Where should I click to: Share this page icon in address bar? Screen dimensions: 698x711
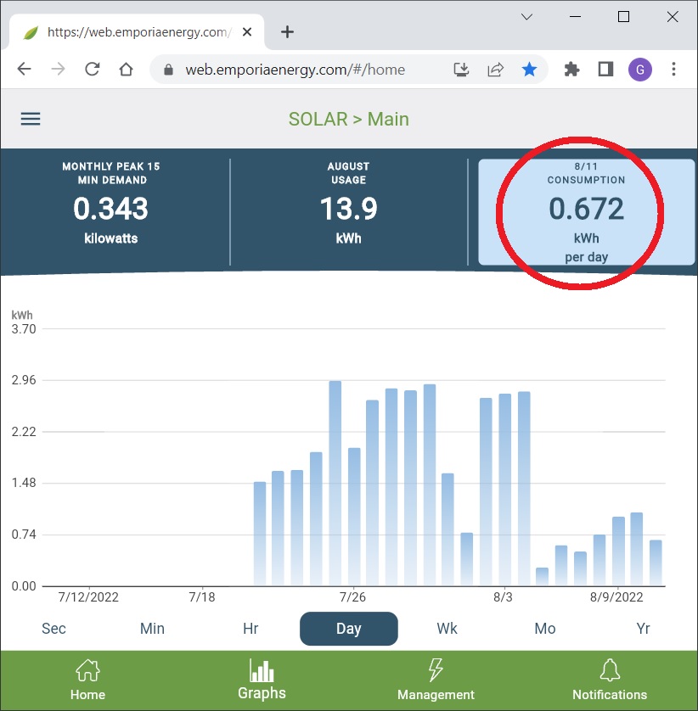(x=495, y=70)
